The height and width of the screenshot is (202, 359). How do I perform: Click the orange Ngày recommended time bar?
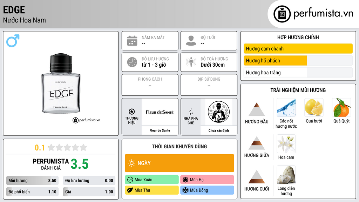[179, 163]
